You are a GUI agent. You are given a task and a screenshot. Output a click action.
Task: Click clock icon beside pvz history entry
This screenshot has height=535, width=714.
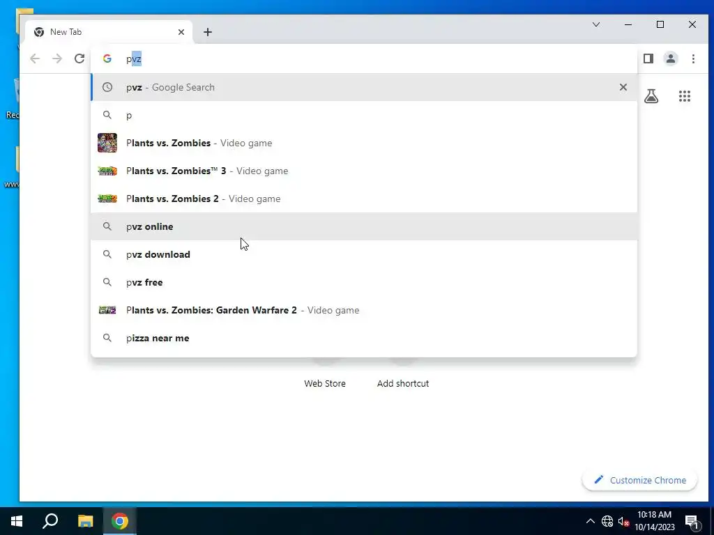[x=107, y=87]
